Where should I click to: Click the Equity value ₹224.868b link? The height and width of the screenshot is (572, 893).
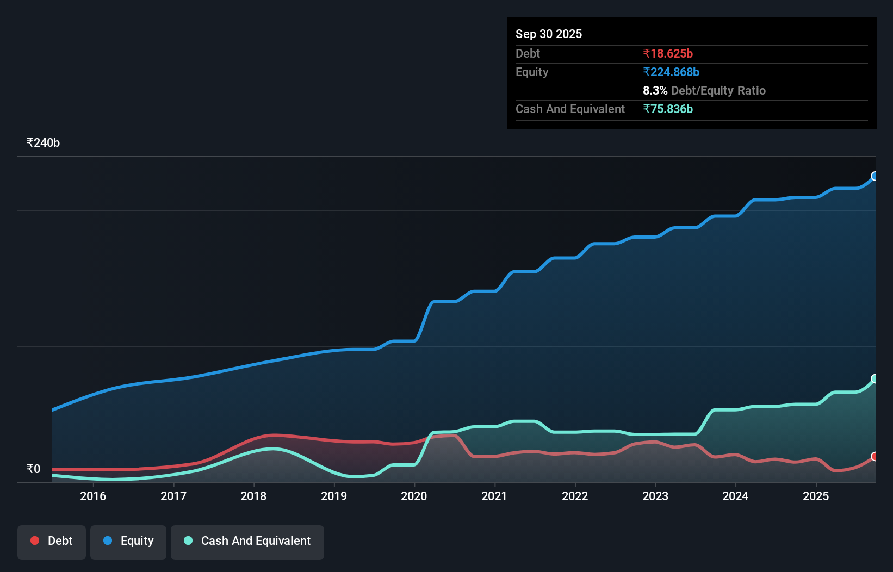click(x=671, y=72)
